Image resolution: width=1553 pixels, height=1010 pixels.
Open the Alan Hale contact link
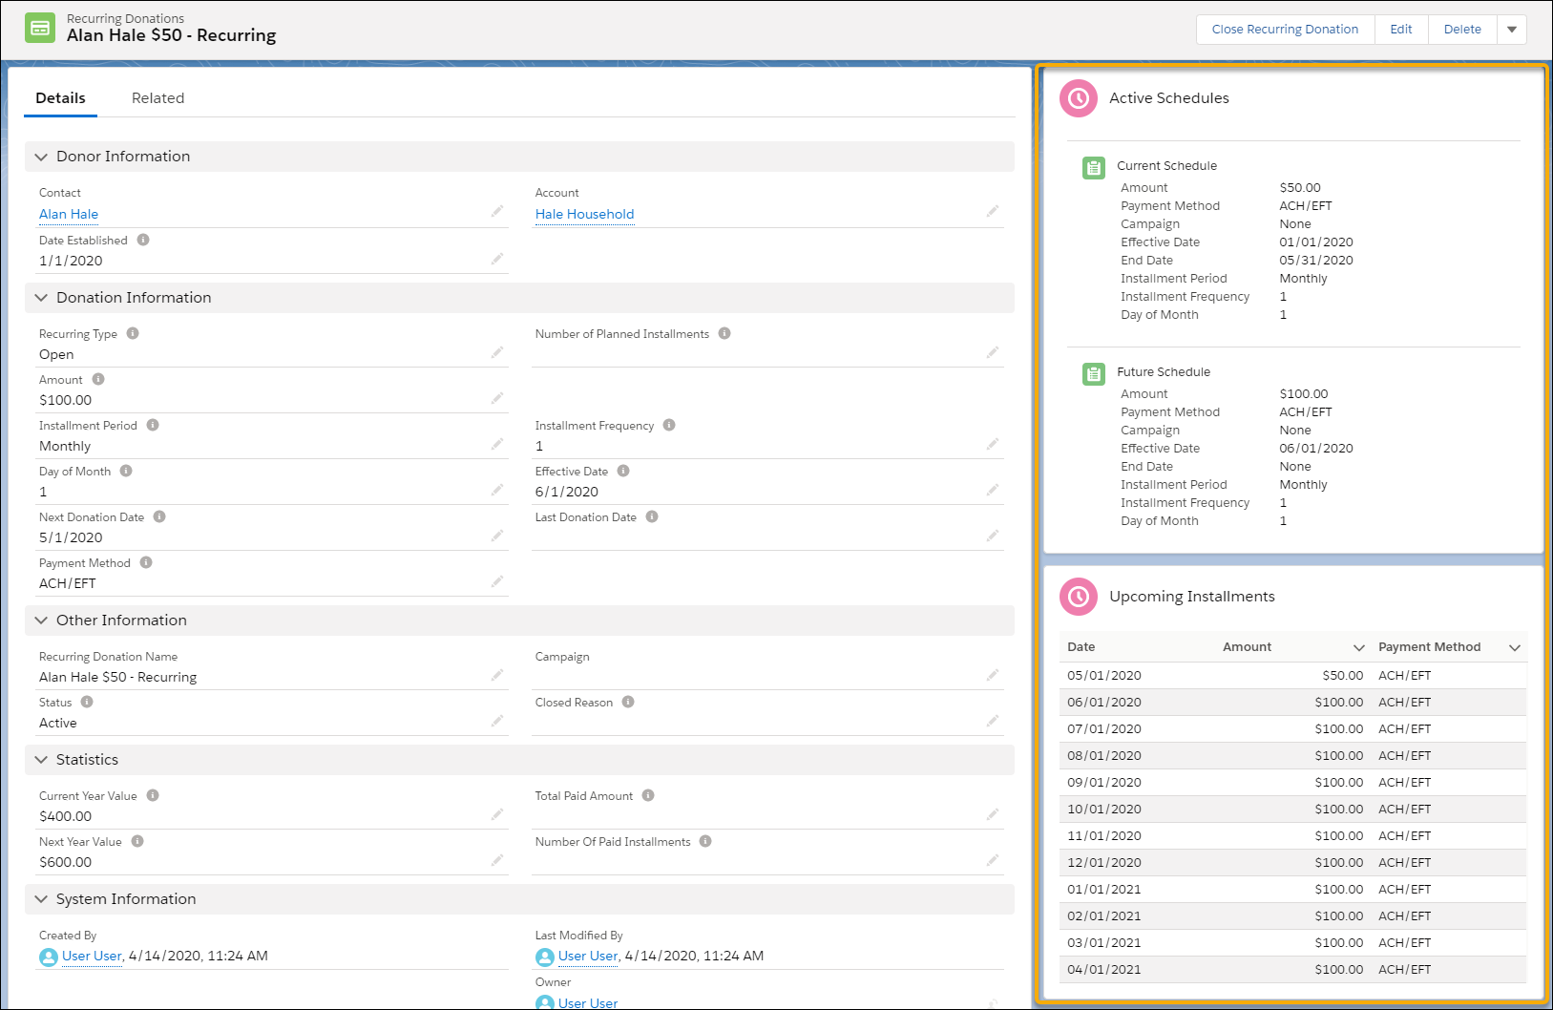[x=69, y=214]
